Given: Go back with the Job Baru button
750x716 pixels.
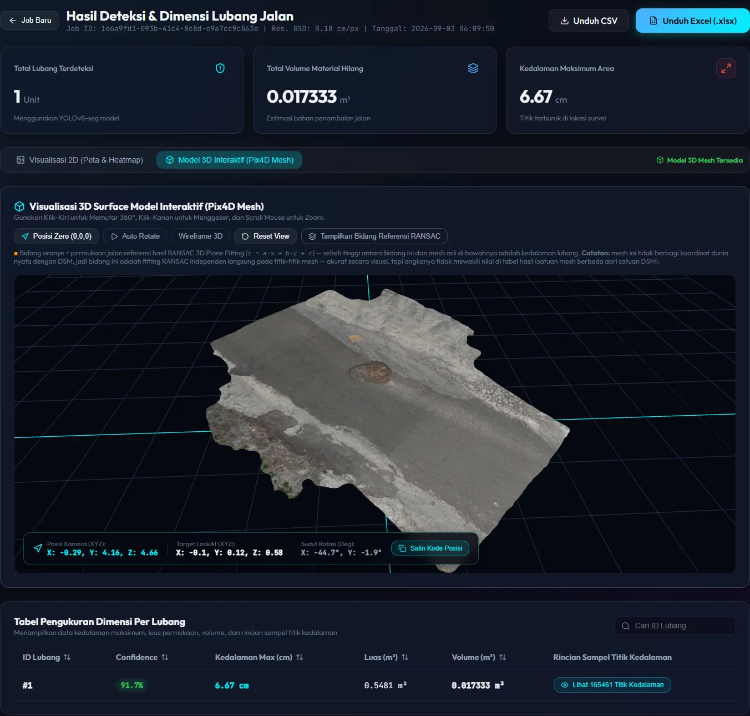Looking at the screenshot, I should [x=30, y=21].
